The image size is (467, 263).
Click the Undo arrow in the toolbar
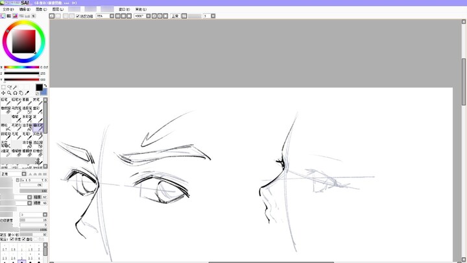tap(52, 16)
